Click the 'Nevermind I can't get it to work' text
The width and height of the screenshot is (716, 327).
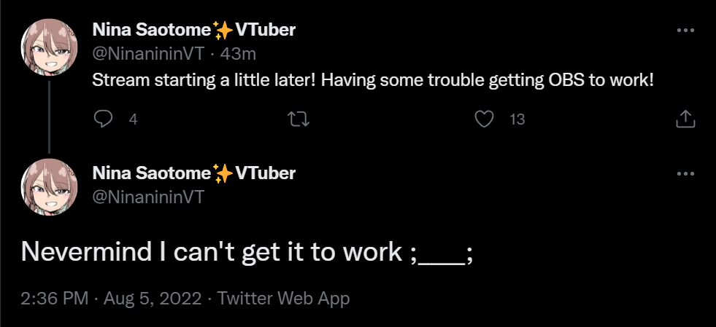tap(247, 251)
